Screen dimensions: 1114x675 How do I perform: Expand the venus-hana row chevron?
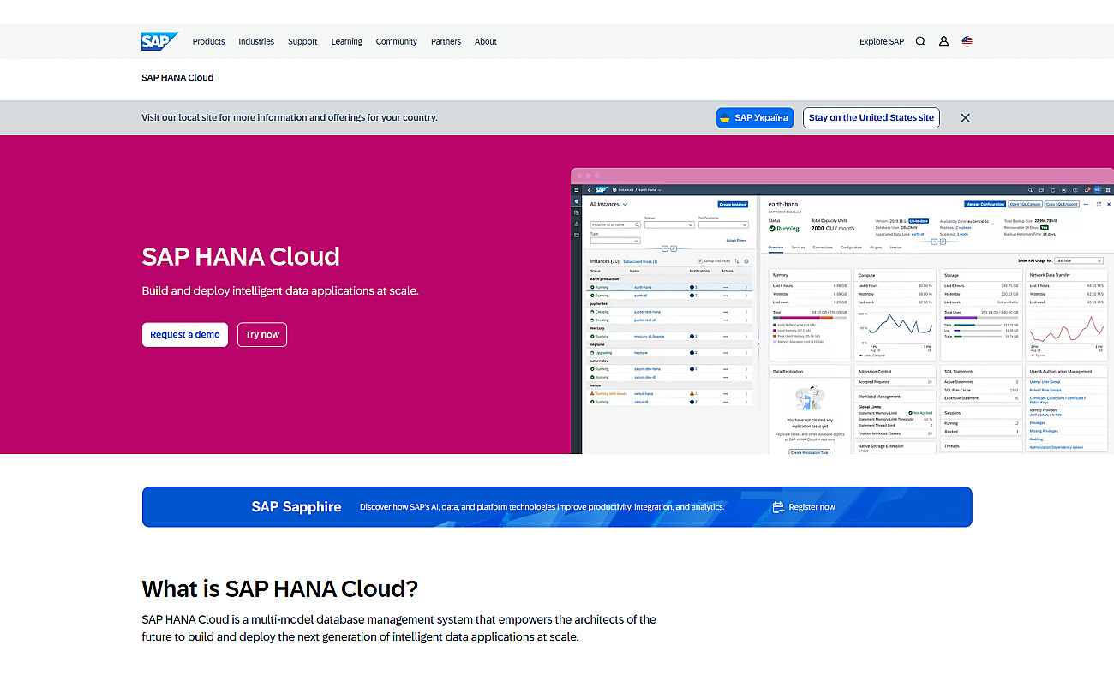(746, 393)
